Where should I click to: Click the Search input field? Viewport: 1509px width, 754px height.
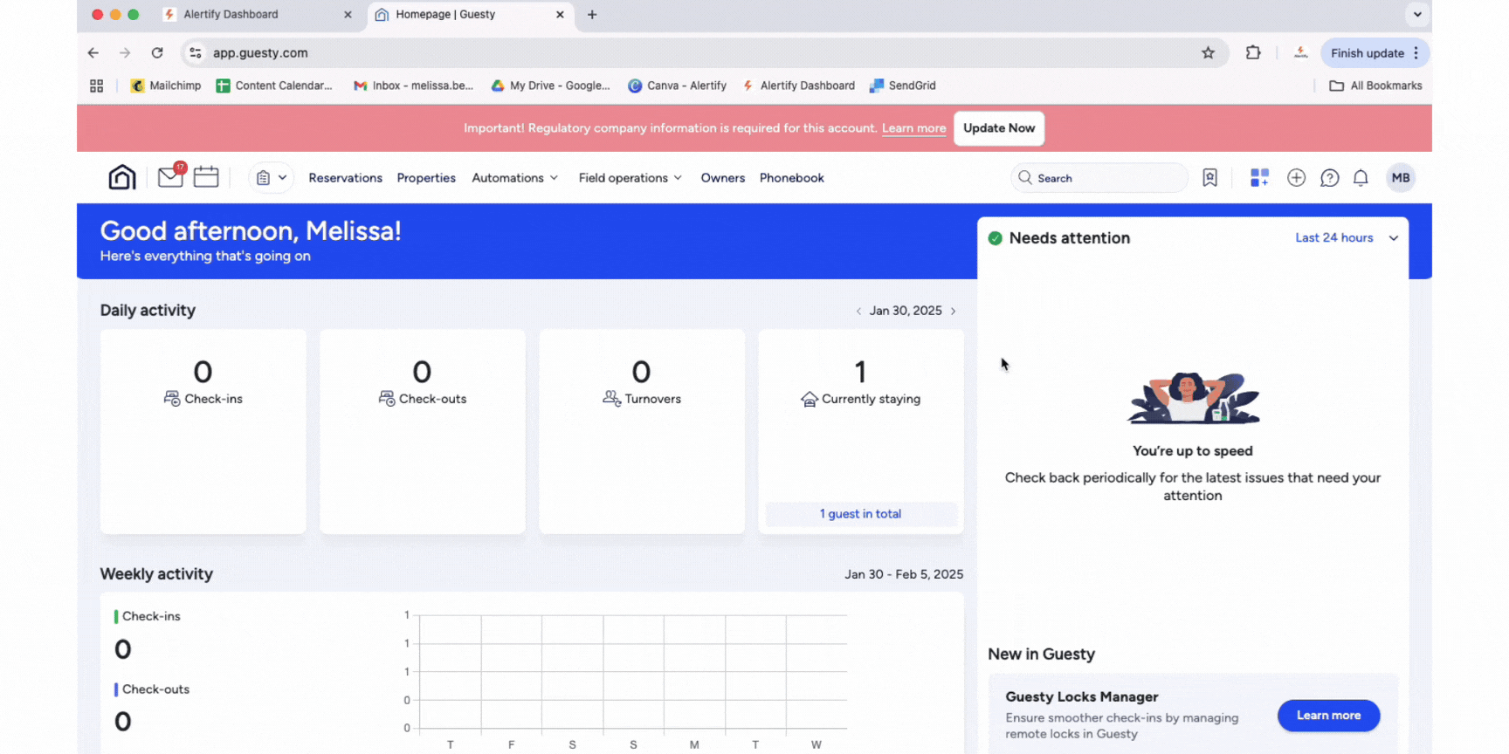point(1106,178)
